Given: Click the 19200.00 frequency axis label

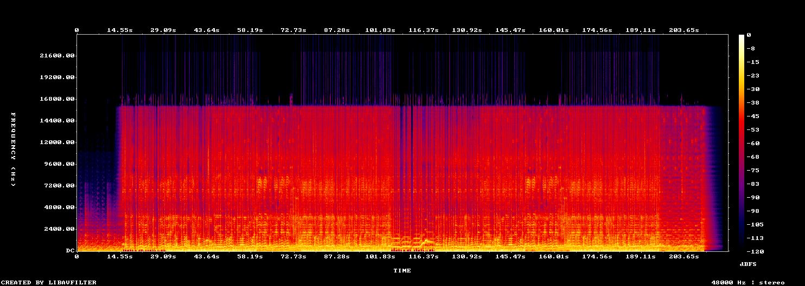Looking at the screenshot, I should 58,77.
